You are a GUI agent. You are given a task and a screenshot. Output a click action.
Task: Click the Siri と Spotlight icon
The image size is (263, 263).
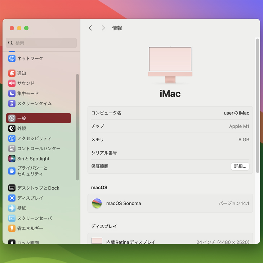click(12, 159)
